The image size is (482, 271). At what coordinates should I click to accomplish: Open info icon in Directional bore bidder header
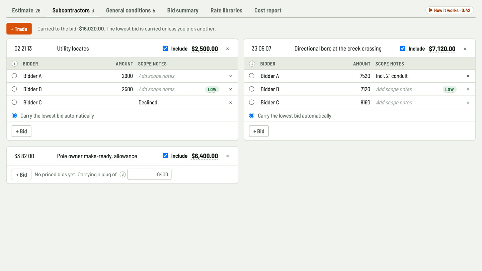(x=252, y=64)
